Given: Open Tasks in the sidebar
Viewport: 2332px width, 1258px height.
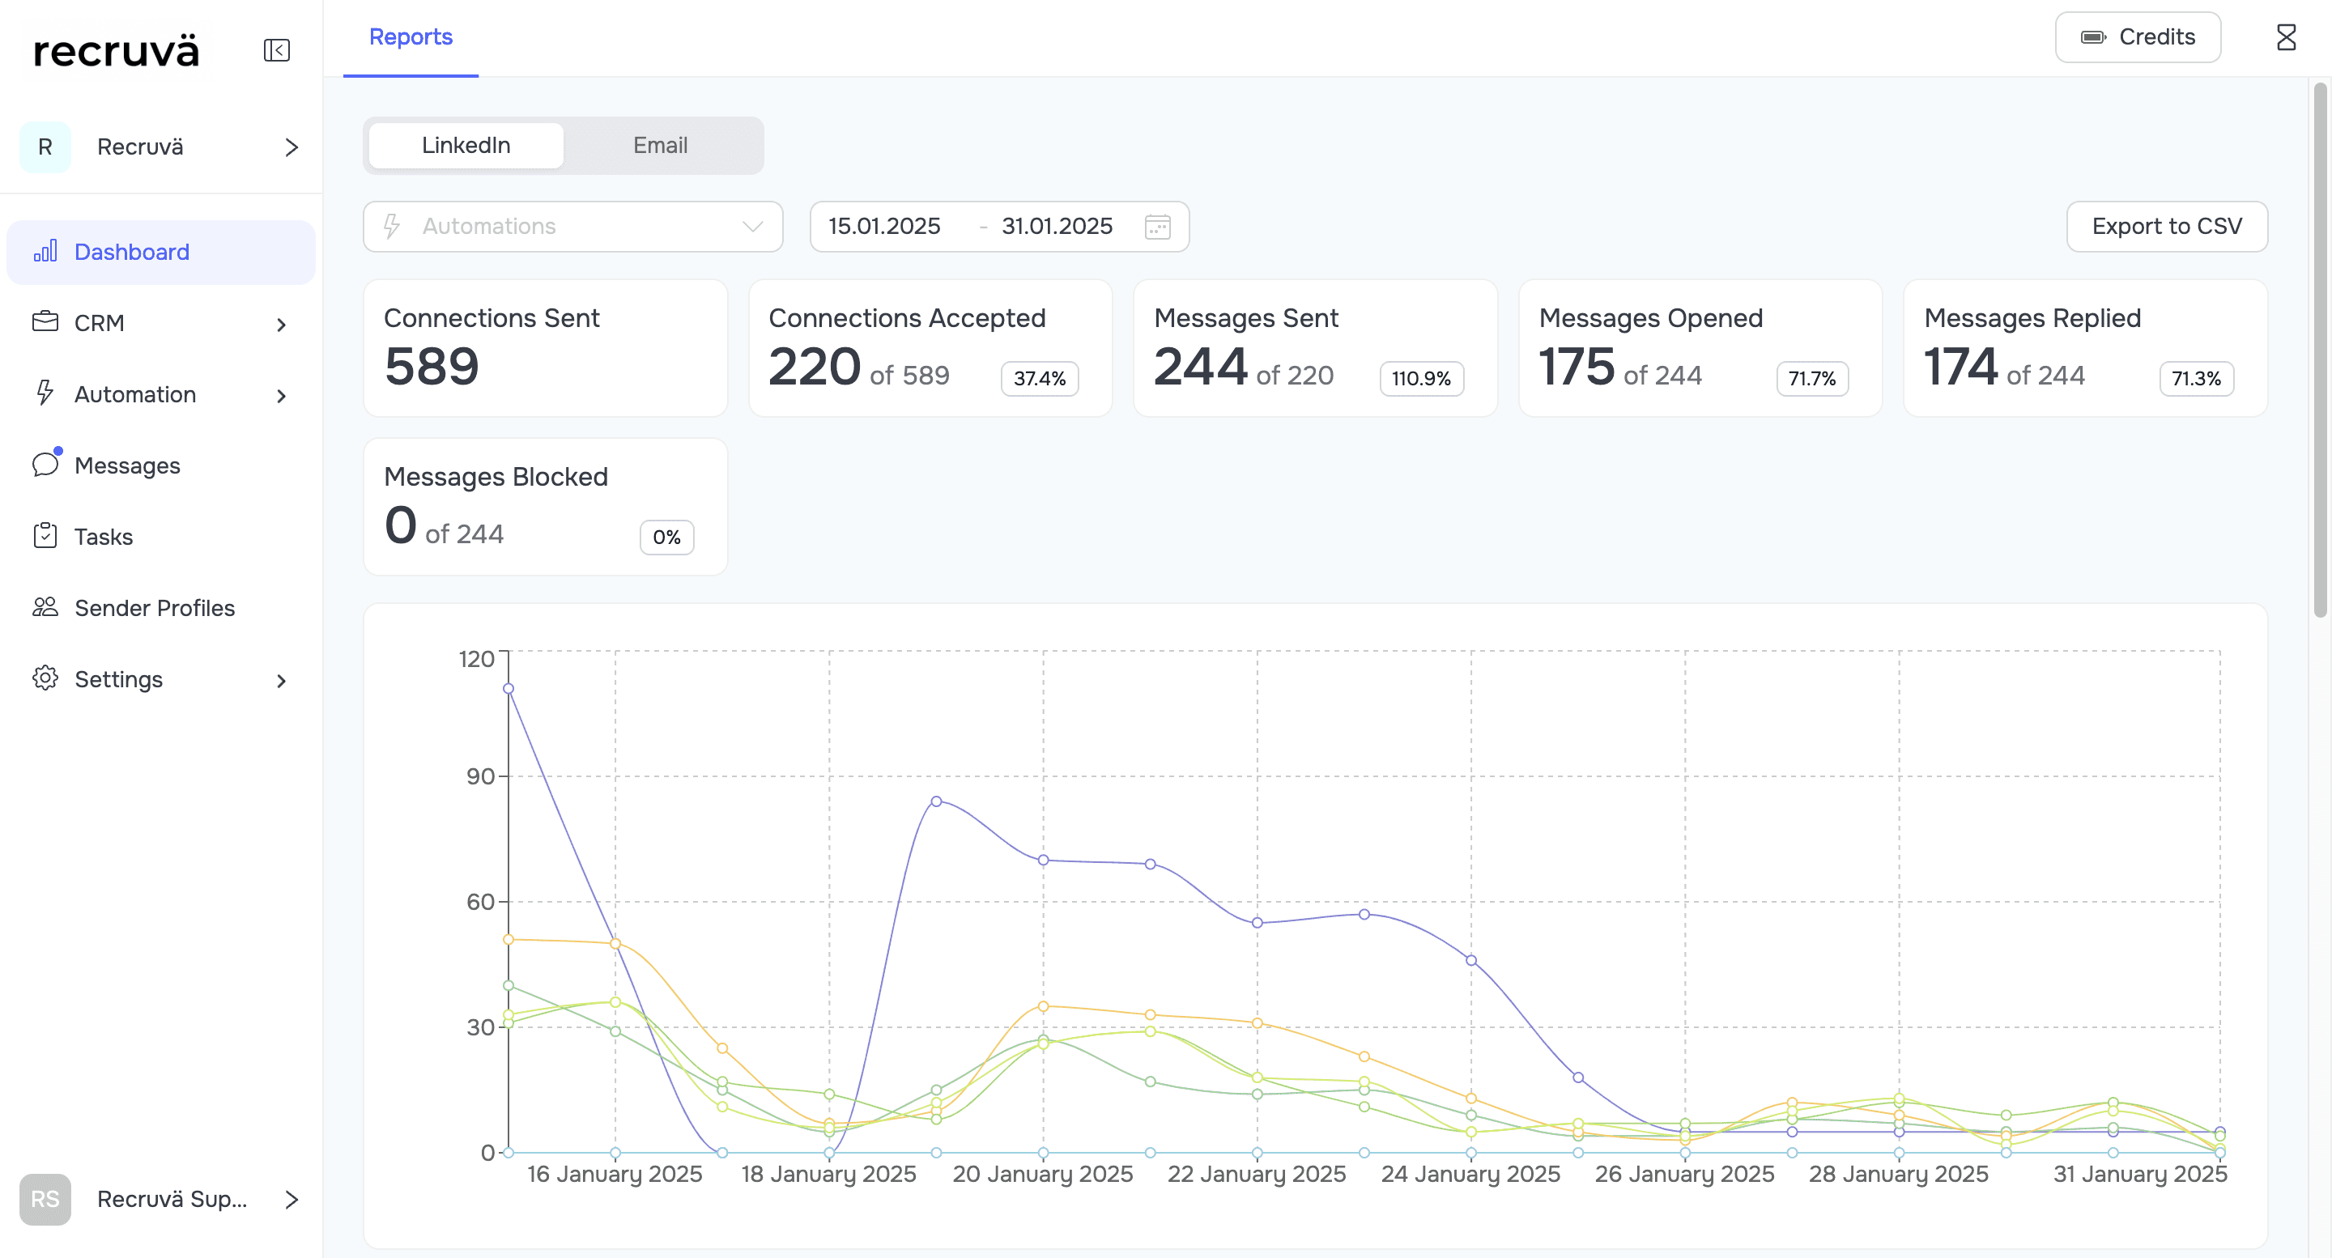Looking at the screenshot, I should [161, 537].
